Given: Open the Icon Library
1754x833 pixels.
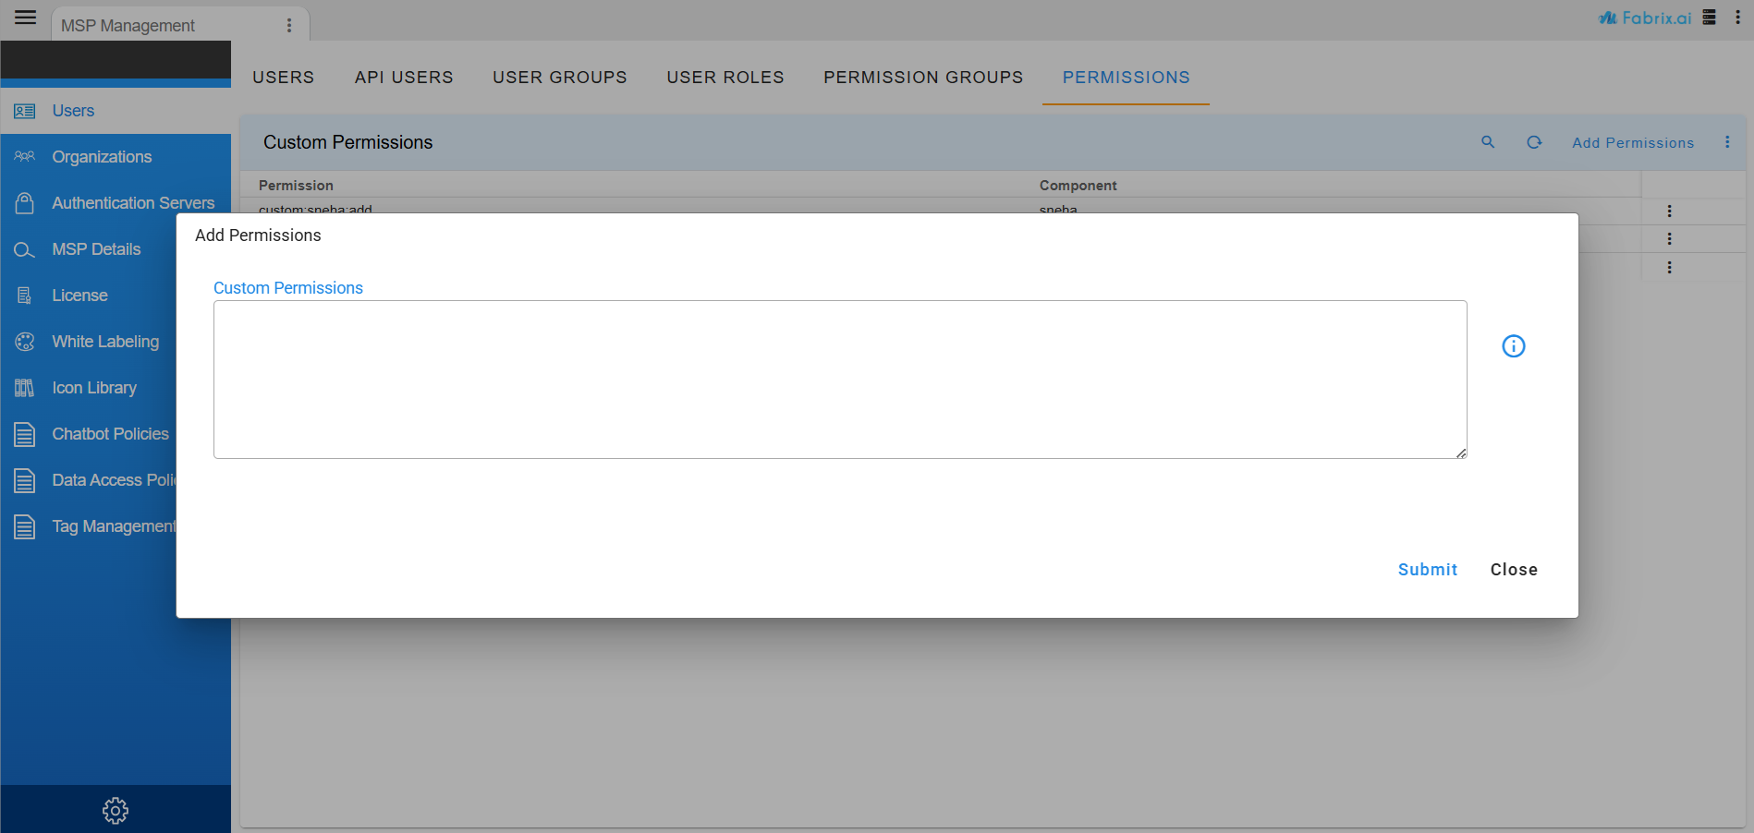Looking at the screenshot, I should click(x=94, y=387).
